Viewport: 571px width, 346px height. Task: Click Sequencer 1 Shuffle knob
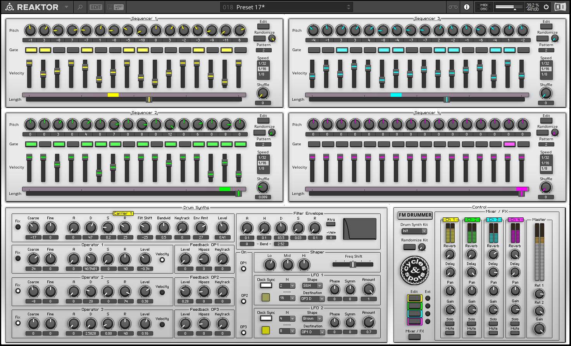[263, 93]
